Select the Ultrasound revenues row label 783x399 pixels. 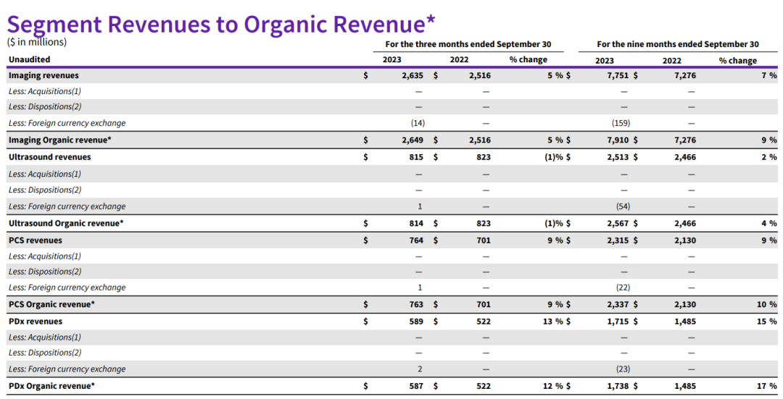tap(49, 157)
